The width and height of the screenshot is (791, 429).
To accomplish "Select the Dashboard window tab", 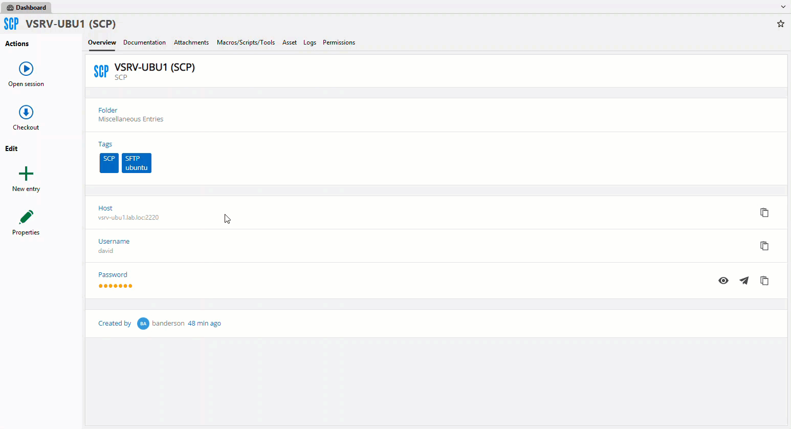I will pyautogui.click(x=26, y=8).
